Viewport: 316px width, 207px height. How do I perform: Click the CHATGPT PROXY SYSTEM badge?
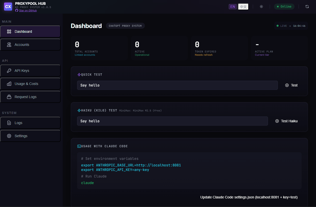[x=125, y=26]
